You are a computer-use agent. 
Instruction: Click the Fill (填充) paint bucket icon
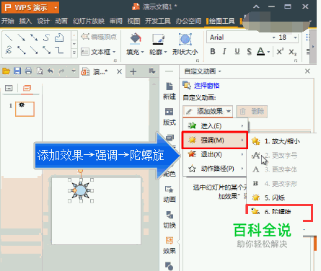[x=136, y=39]
